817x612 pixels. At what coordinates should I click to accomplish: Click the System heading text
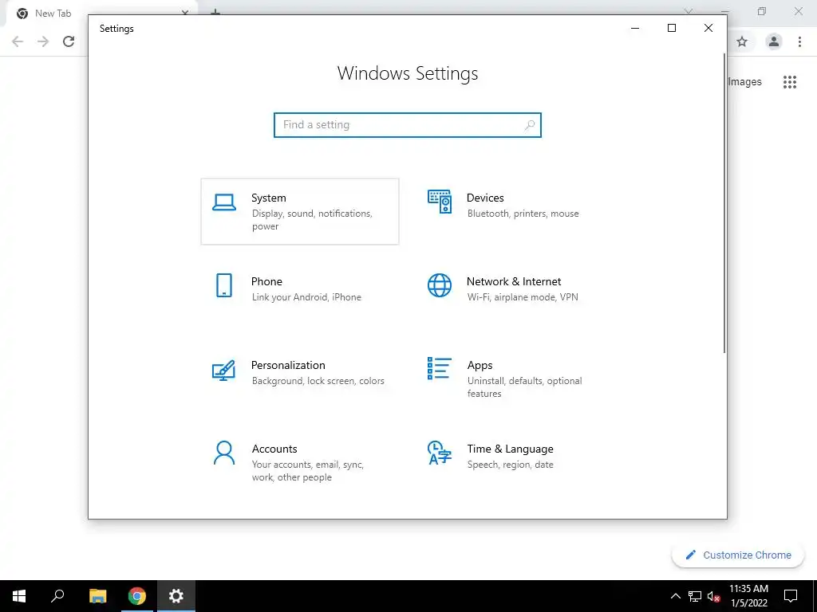click(x=269, y=198)
